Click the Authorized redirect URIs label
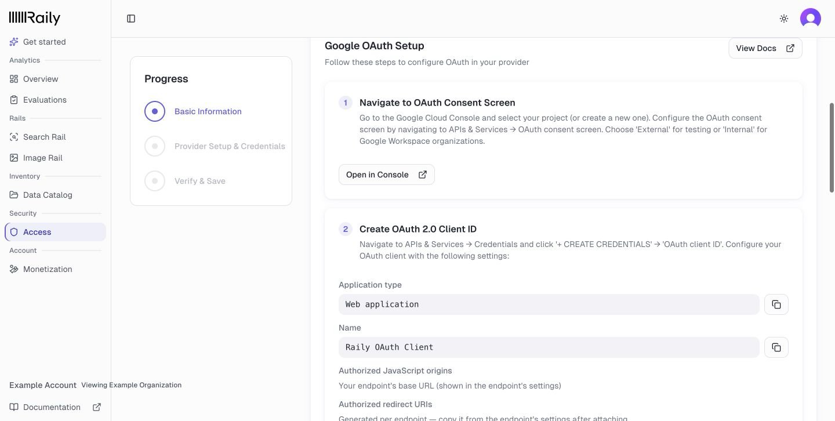835x421 pixels. click(386, 404)
